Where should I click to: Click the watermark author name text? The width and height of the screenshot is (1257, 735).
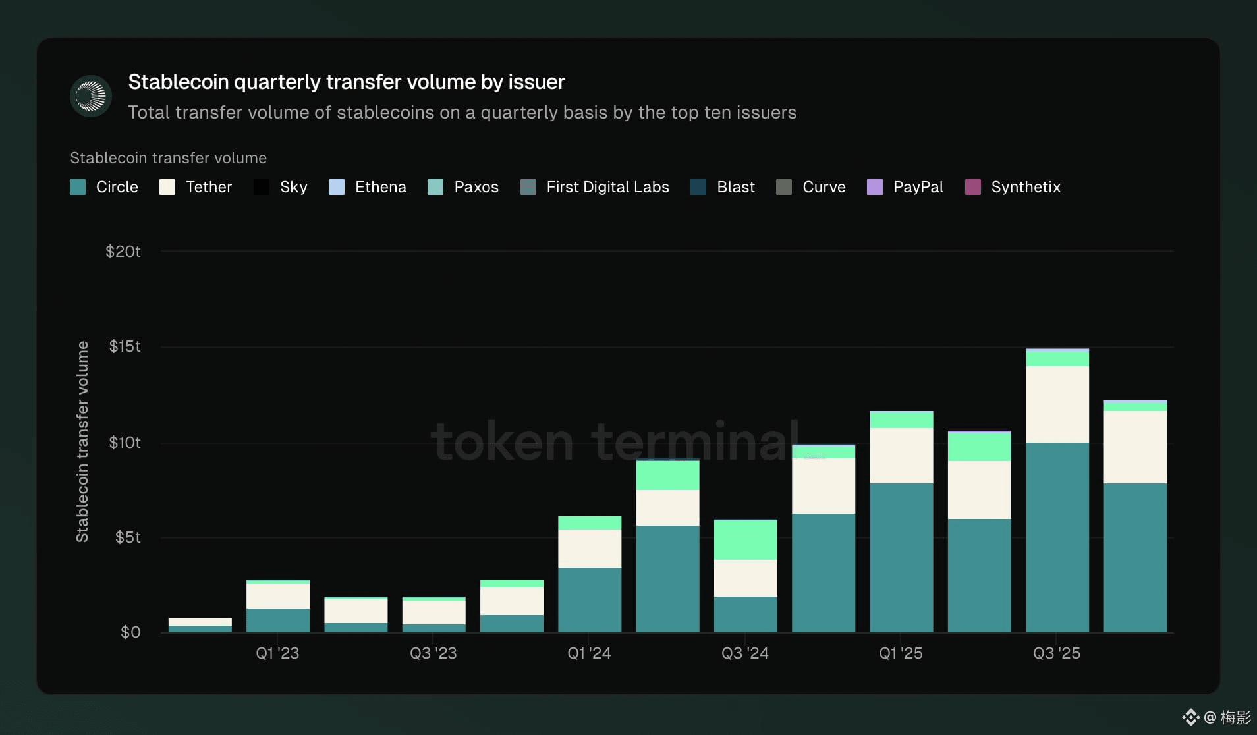[x=1235, y=717]
